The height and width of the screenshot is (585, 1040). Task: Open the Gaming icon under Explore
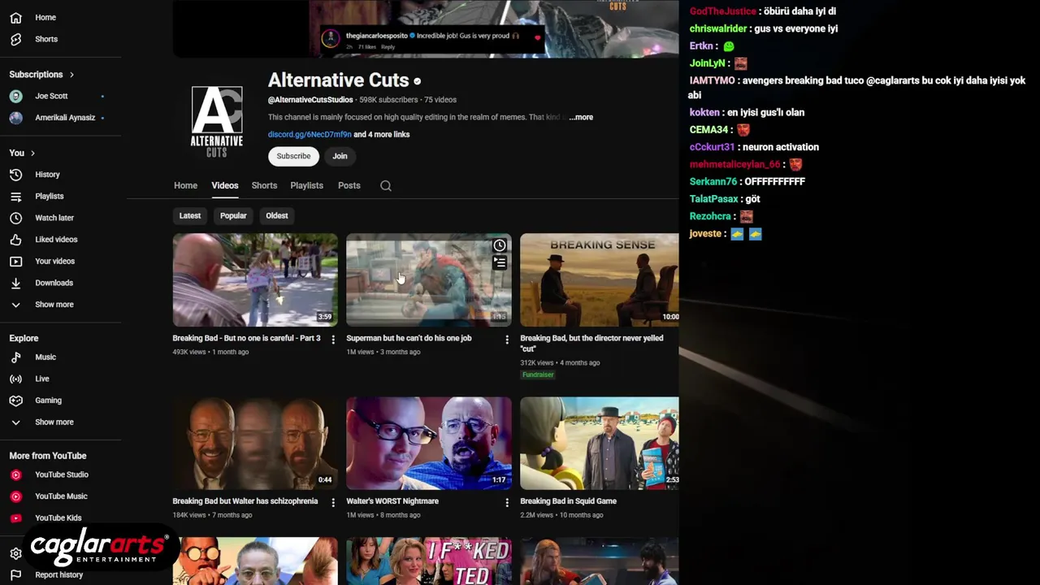(15, 401)
